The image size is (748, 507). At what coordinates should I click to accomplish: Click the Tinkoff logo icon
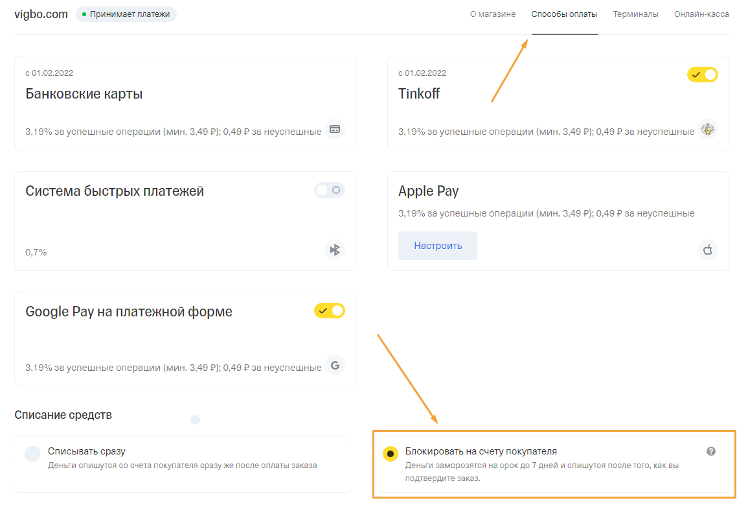708,129
